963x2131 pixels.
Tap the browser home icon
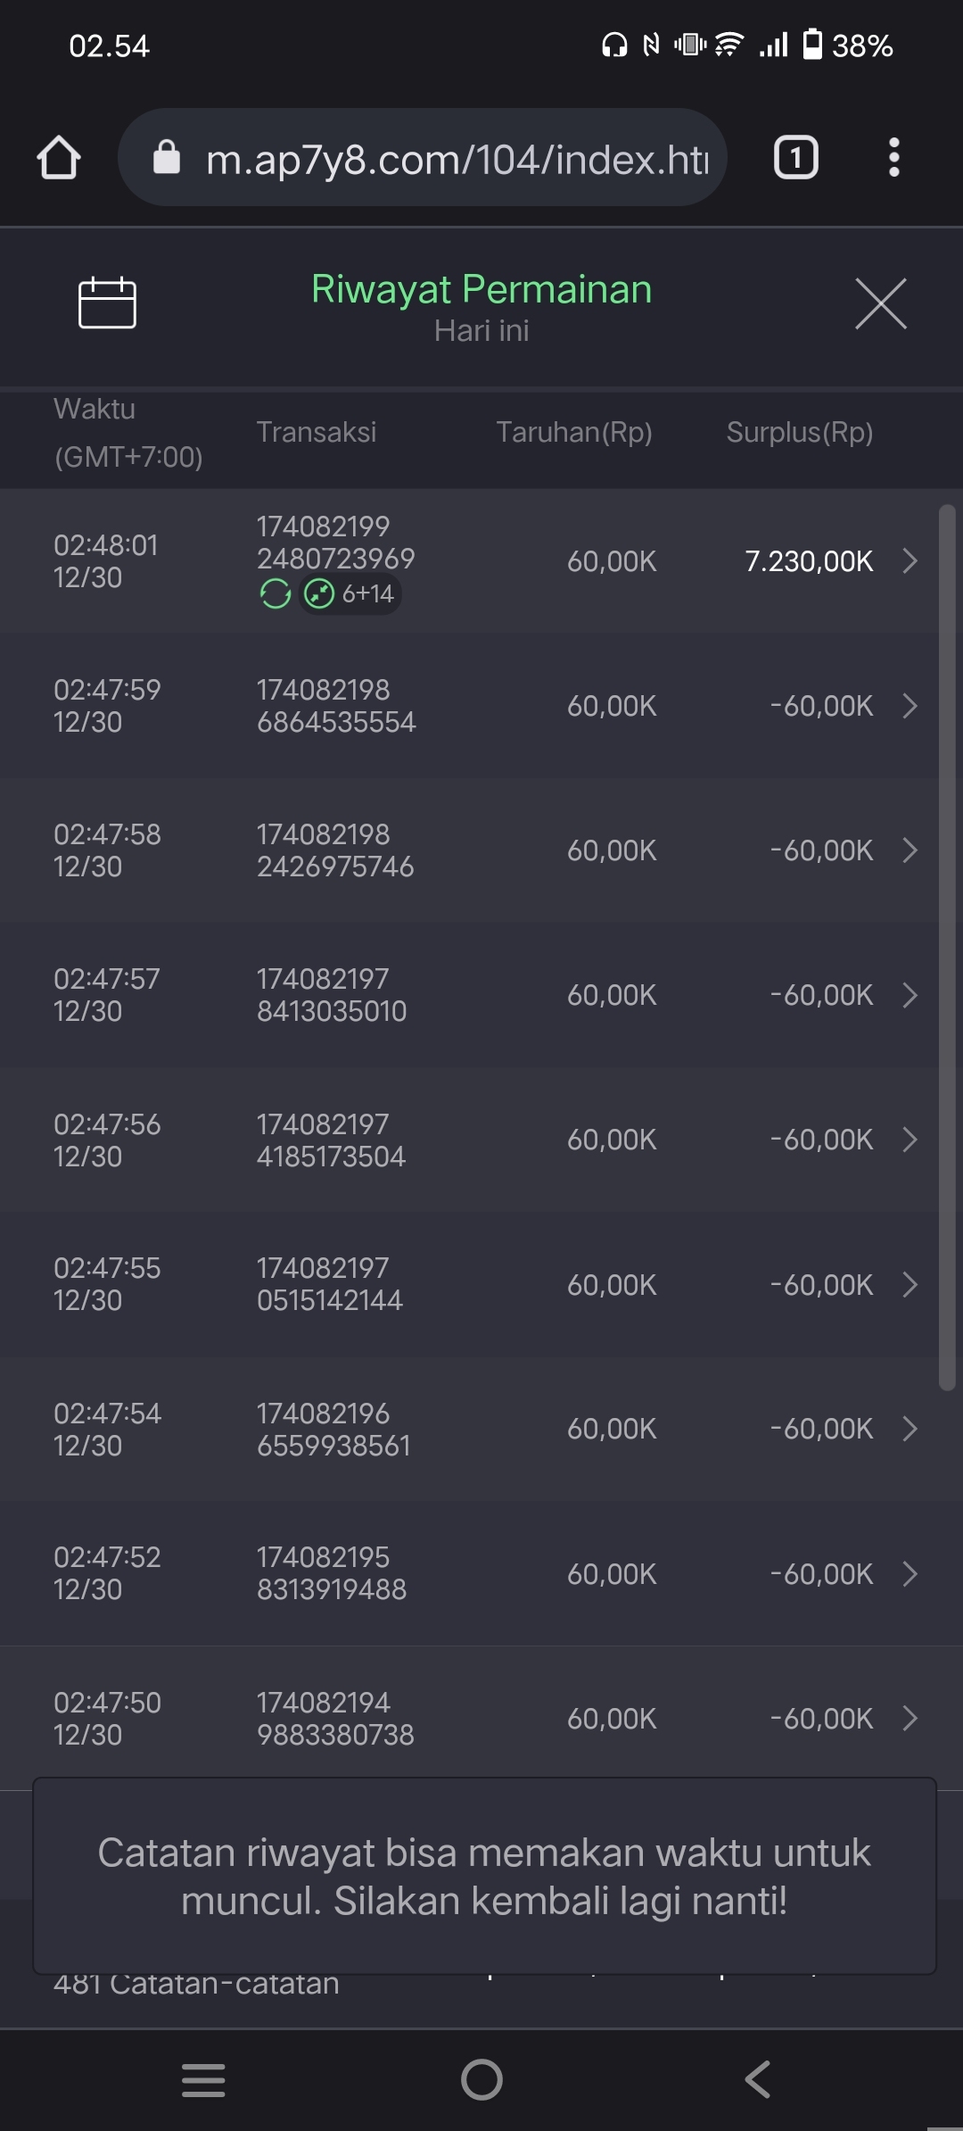point(59,158)
